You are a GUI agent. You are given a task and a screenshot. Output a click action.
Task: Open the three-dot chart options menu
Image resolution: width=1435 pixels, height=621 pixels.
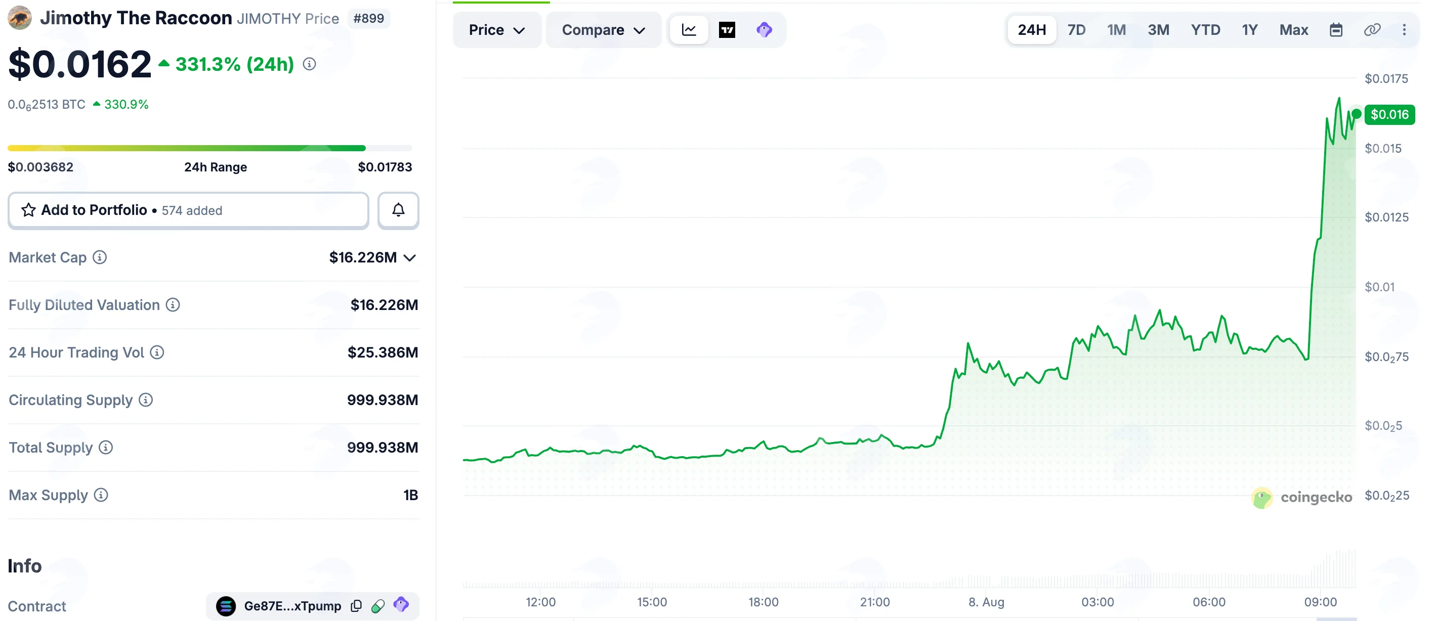coord(1404,29)
